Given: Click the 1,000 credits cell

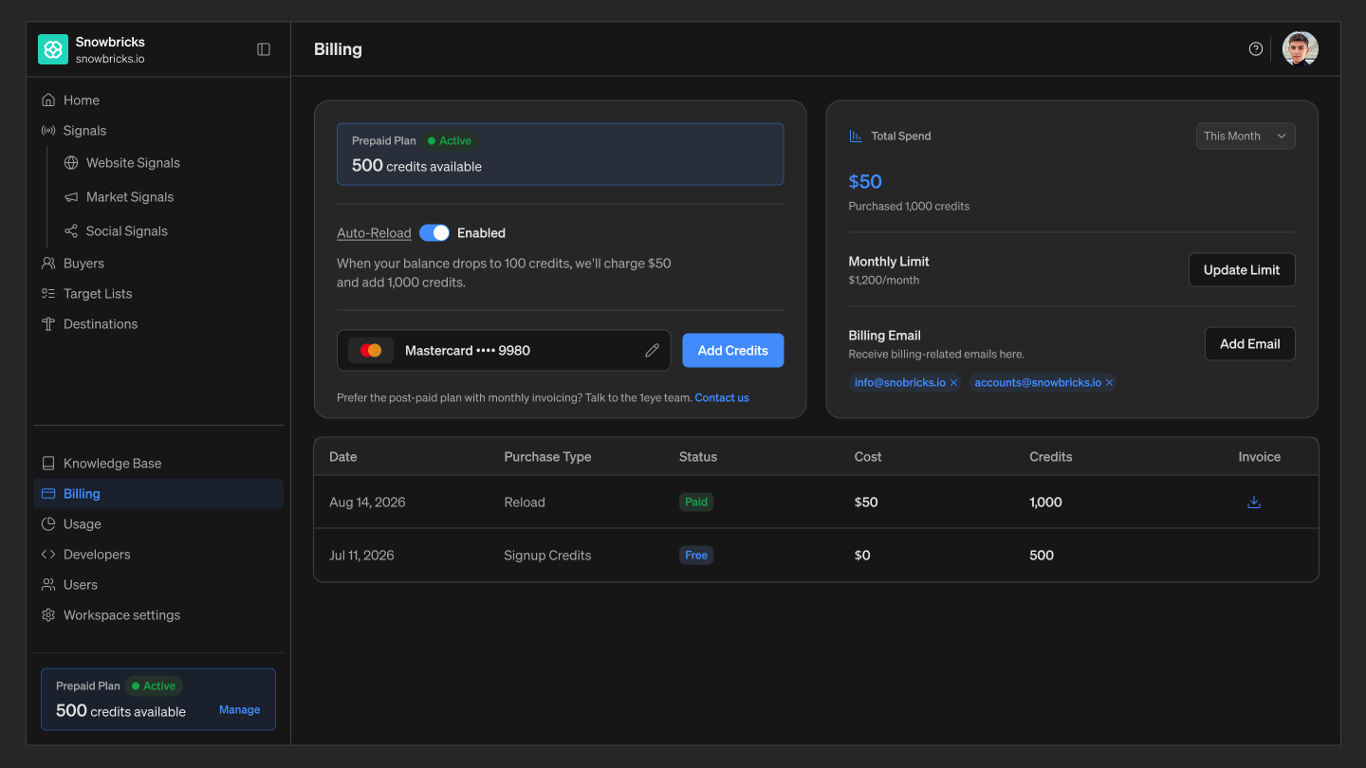Looking at the screenshot, I should [x=1045, y=503].
